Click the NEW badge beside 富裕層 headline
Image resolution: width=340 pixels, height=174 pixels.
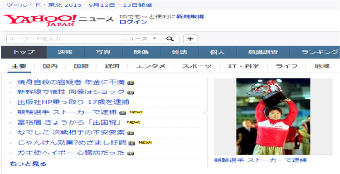(x=134, y=122)
